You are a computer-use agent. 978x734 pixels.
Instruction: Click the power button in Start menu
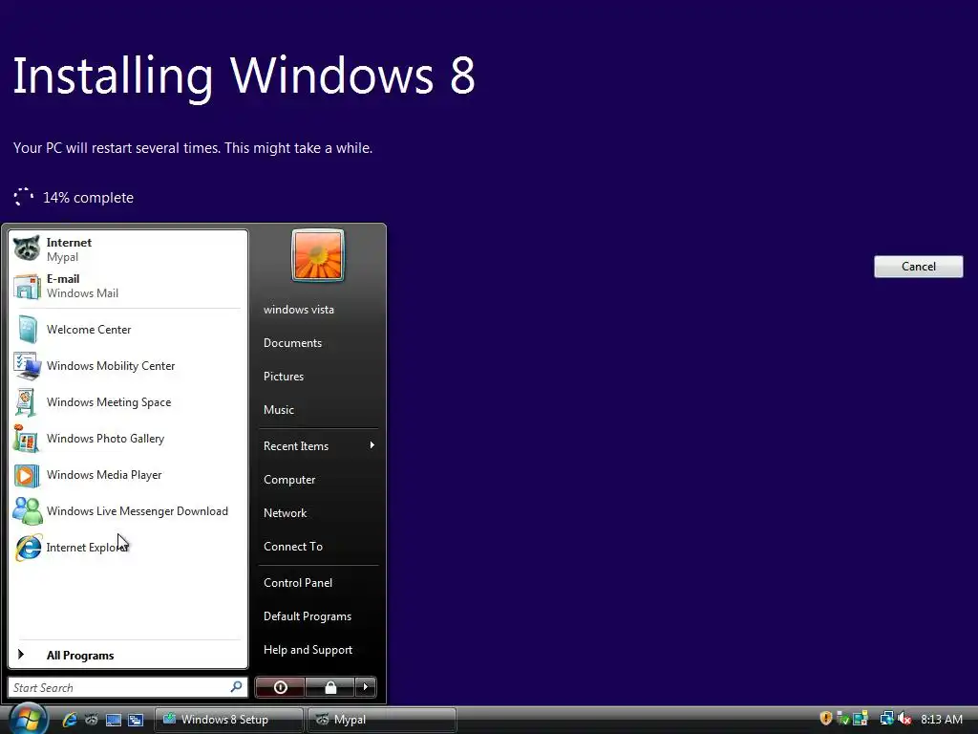[280, 687]
